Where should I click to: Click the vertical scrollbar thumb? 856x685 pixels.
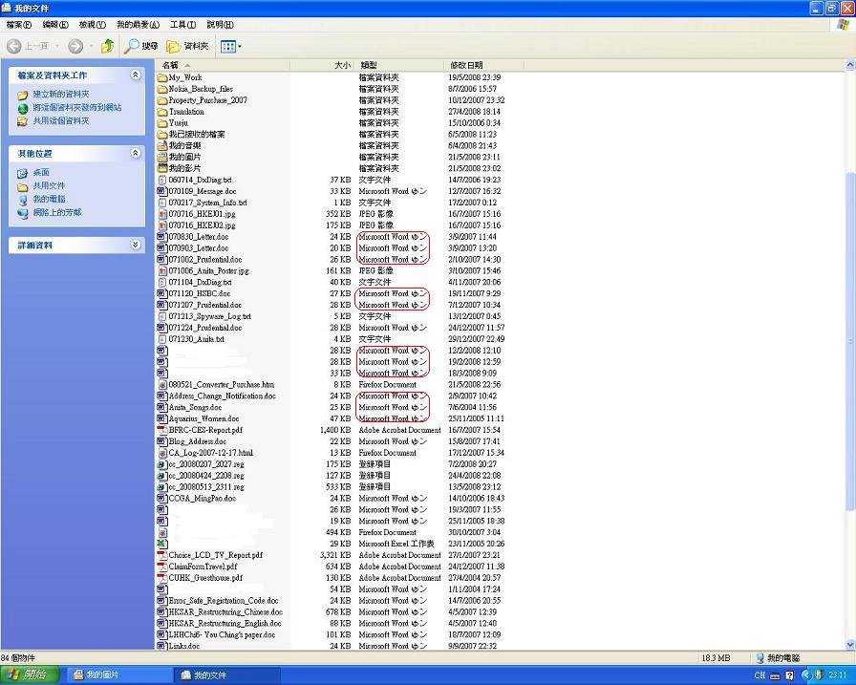pyautogui.click(x=850, y=341)
